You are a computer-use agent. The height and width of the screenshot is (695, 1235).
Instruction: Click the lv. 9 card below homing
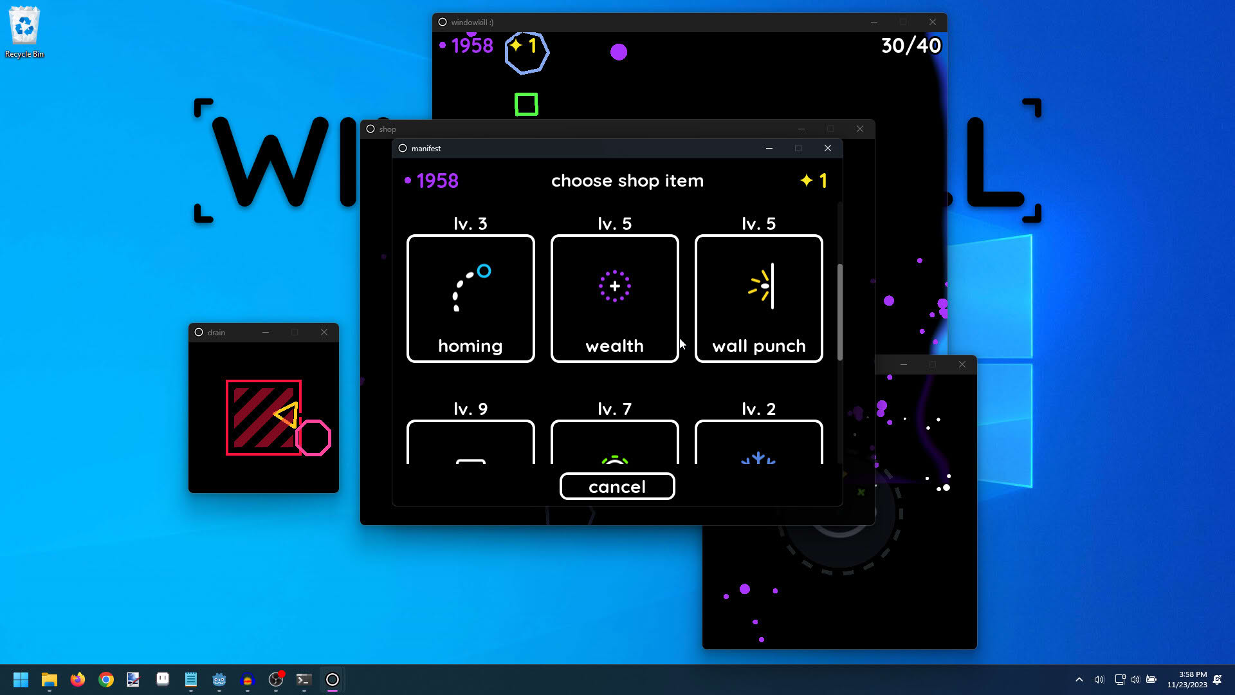[x=470, y=442]
